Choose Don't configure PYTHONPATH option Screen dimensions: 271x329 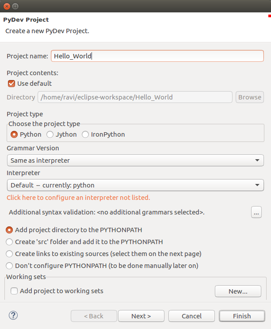[x=9, y=266]
